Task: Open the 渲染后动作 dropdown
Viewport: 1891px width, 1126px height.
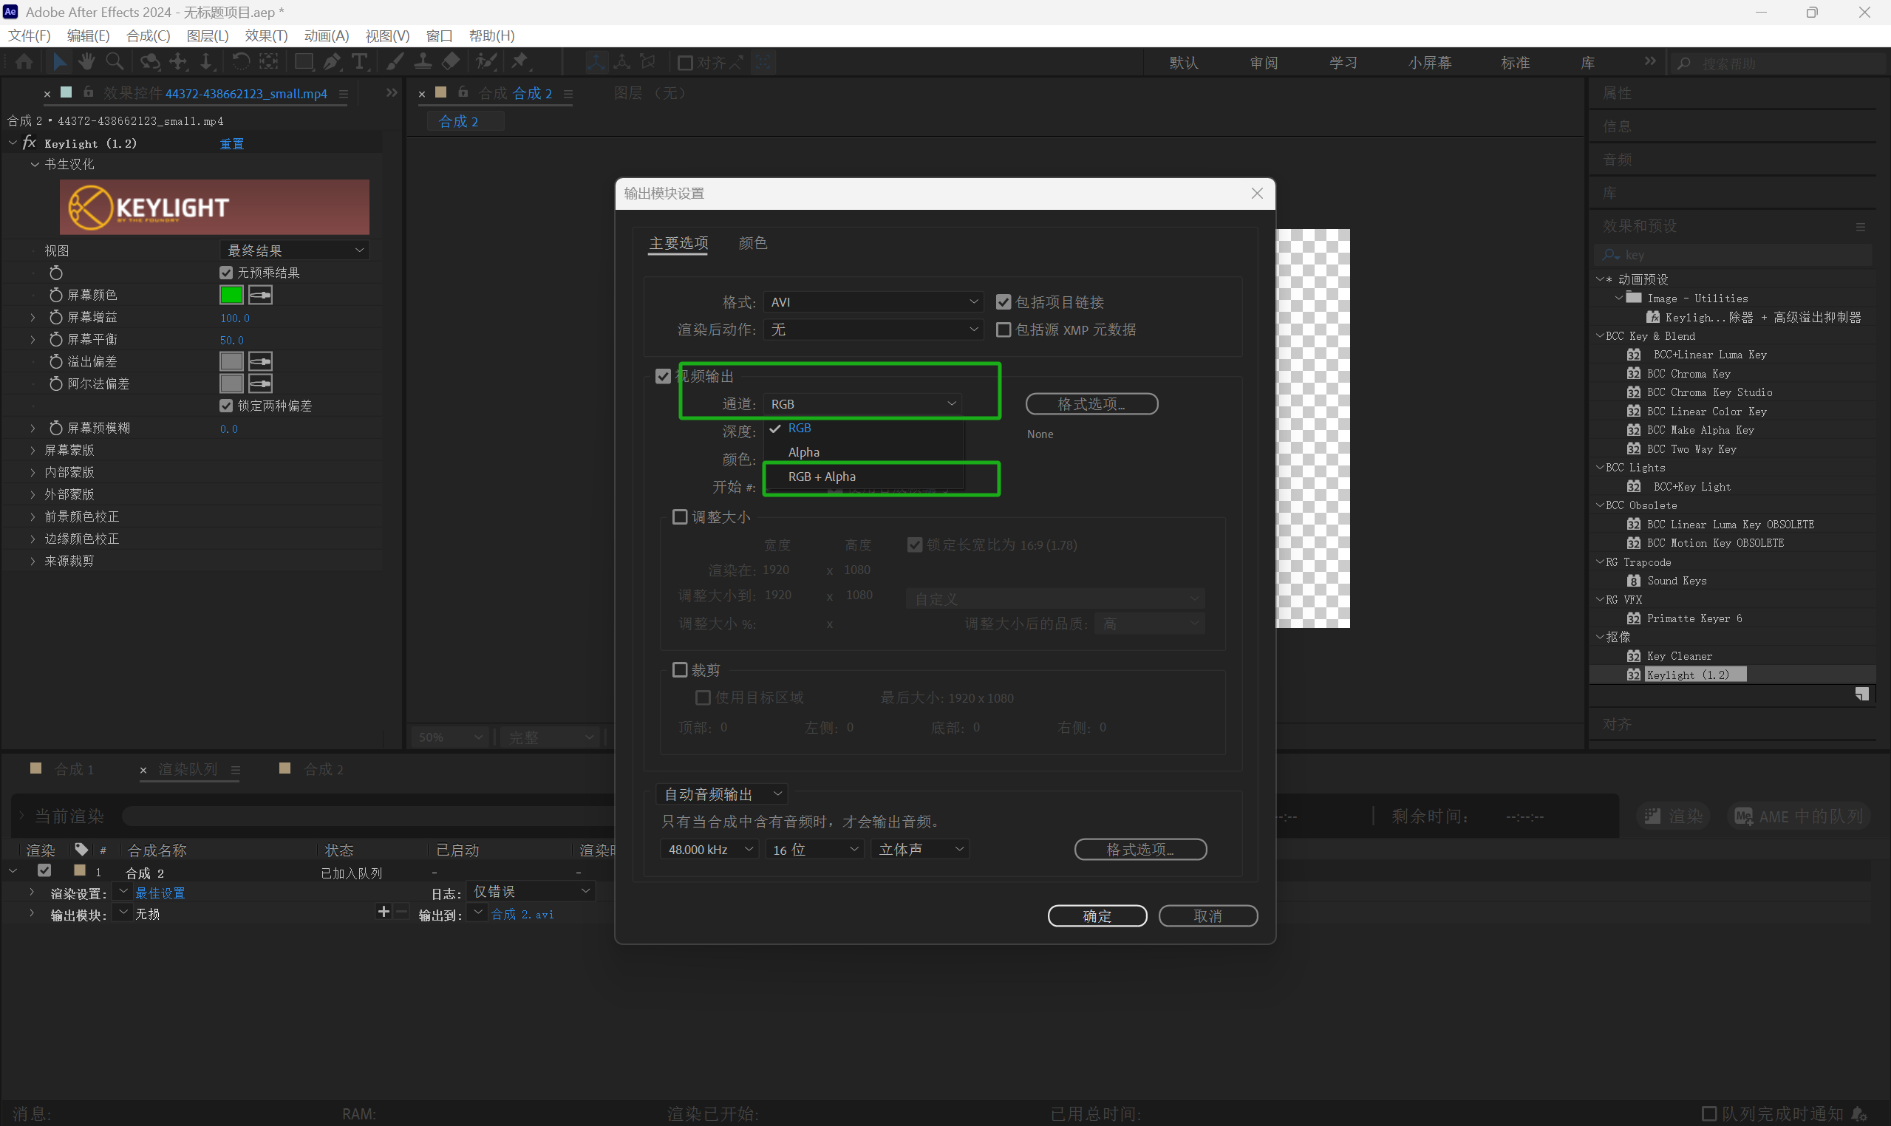Action: click(873, 330)
